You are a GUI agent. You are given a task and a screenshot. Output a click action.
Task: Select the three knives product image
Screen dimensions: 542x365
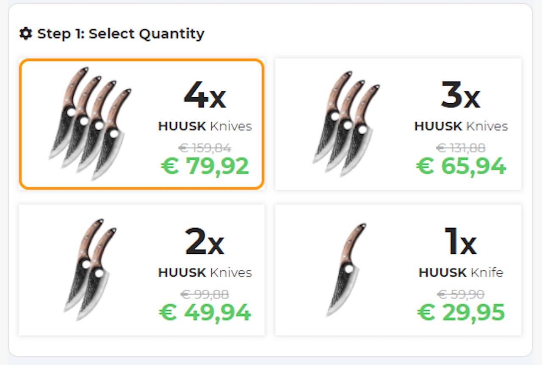pyautogui.click(x=347, y=123)
